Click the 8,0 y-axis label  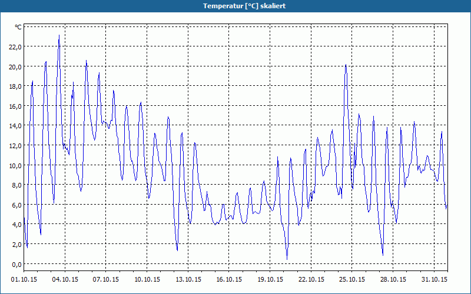[x=16, y=185]
